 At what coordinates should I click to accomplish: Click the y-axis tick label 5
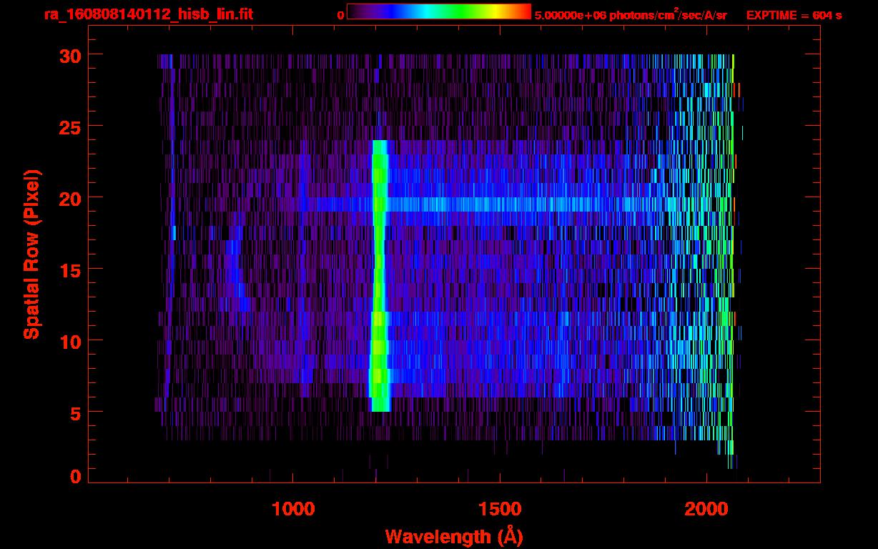[x=76, y=412]
